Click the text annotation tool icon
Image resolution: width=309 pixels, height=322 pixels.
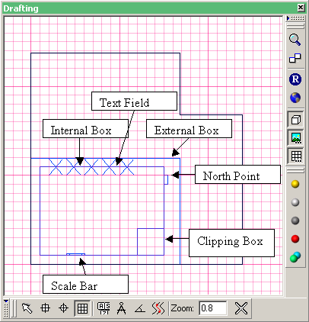point(104,308)
